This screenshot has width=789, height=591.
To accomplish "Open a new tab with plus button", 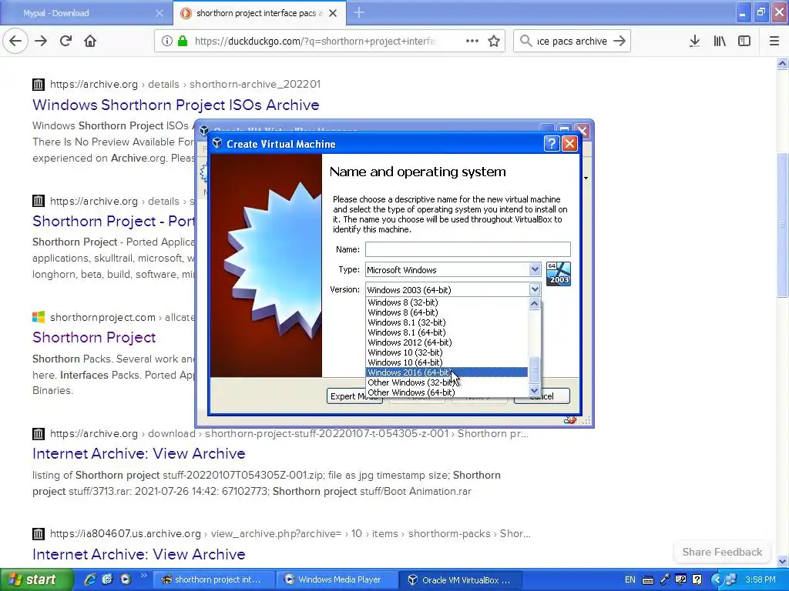I will coord(359,12).
